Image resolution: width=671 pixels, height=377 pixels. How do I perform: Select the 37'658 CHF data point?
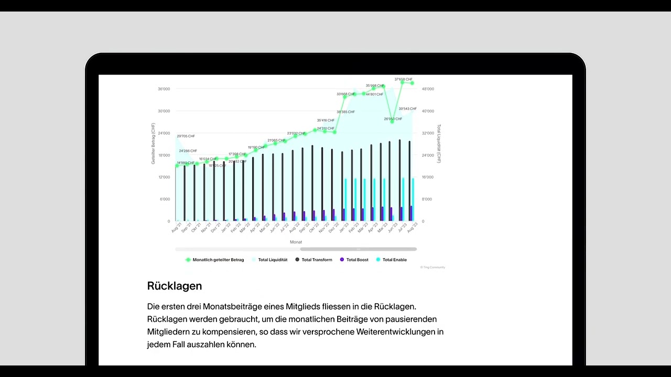(x=403, y=82)
